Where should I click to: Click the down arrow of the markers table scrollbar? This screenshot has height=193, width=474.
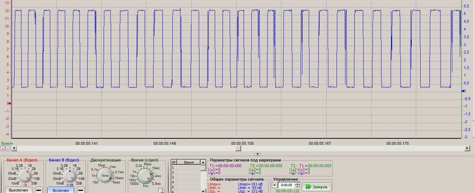tap(203, 191)
